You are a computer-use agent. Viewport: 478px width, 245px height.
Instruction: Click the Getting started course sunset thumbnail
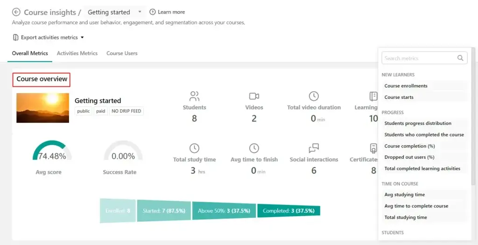coord(42,108)
